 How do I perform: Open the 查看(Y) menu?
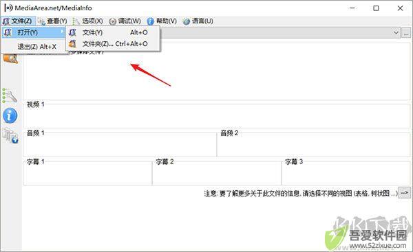52,21
